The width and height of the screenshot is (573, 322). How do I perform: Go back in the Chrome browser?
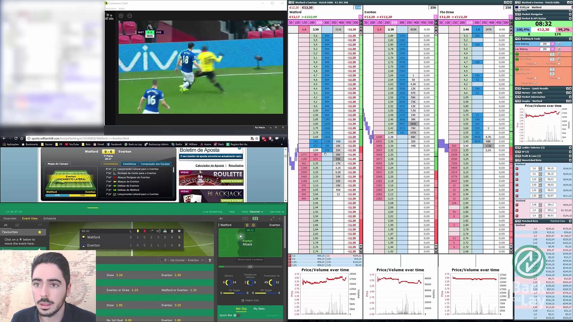tap(4, 138)
